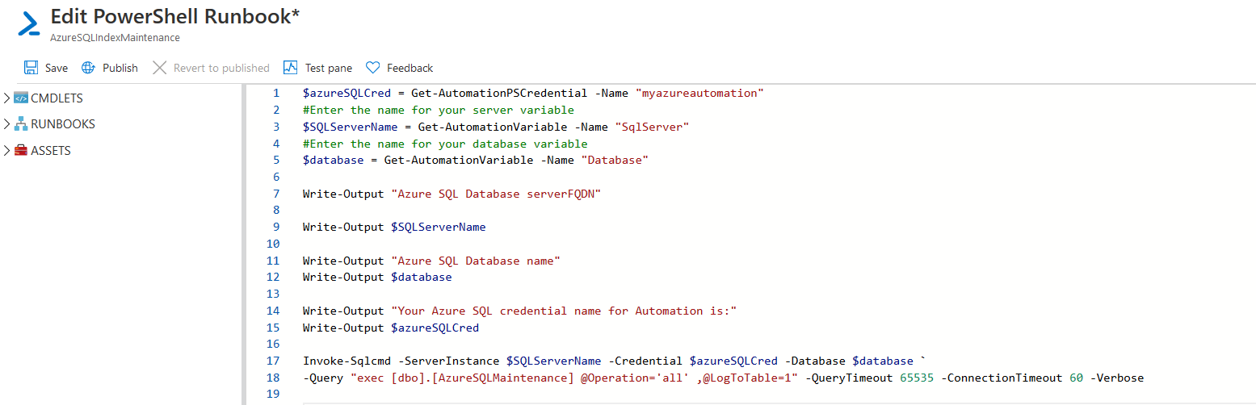This screenshot has width=1256, height=405.
Task: Open Test pane via its chart icon
Action: (x=291, y=68)
